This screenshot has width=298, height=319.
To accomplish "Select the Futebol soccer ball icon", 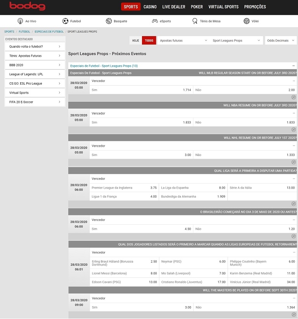I will click(65, 21).
